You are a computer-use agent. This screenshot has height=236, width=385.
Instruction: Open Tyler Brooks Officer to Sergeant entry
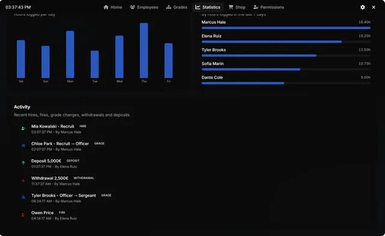pyautogui.click(x=64, y=196)
